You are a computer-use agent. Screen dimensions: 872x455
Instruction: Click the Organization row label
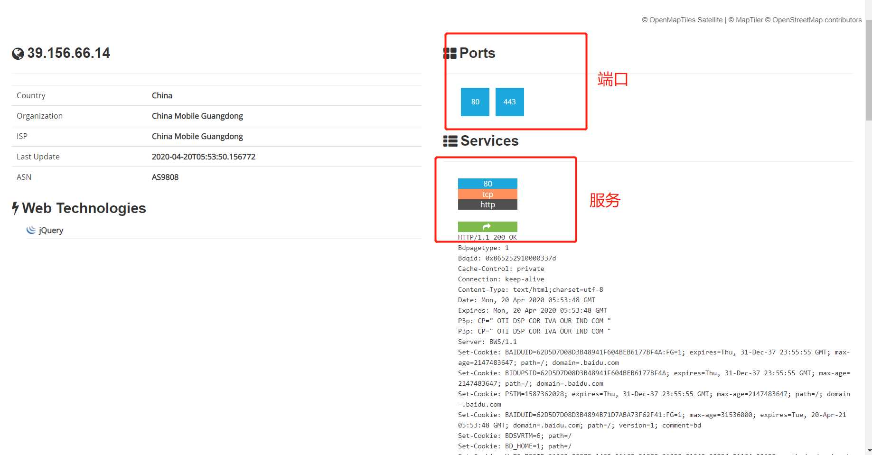click(39, 116)
